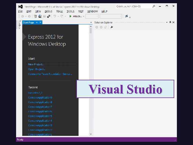Click Solution Explorer Home icon

pos(106,27)
